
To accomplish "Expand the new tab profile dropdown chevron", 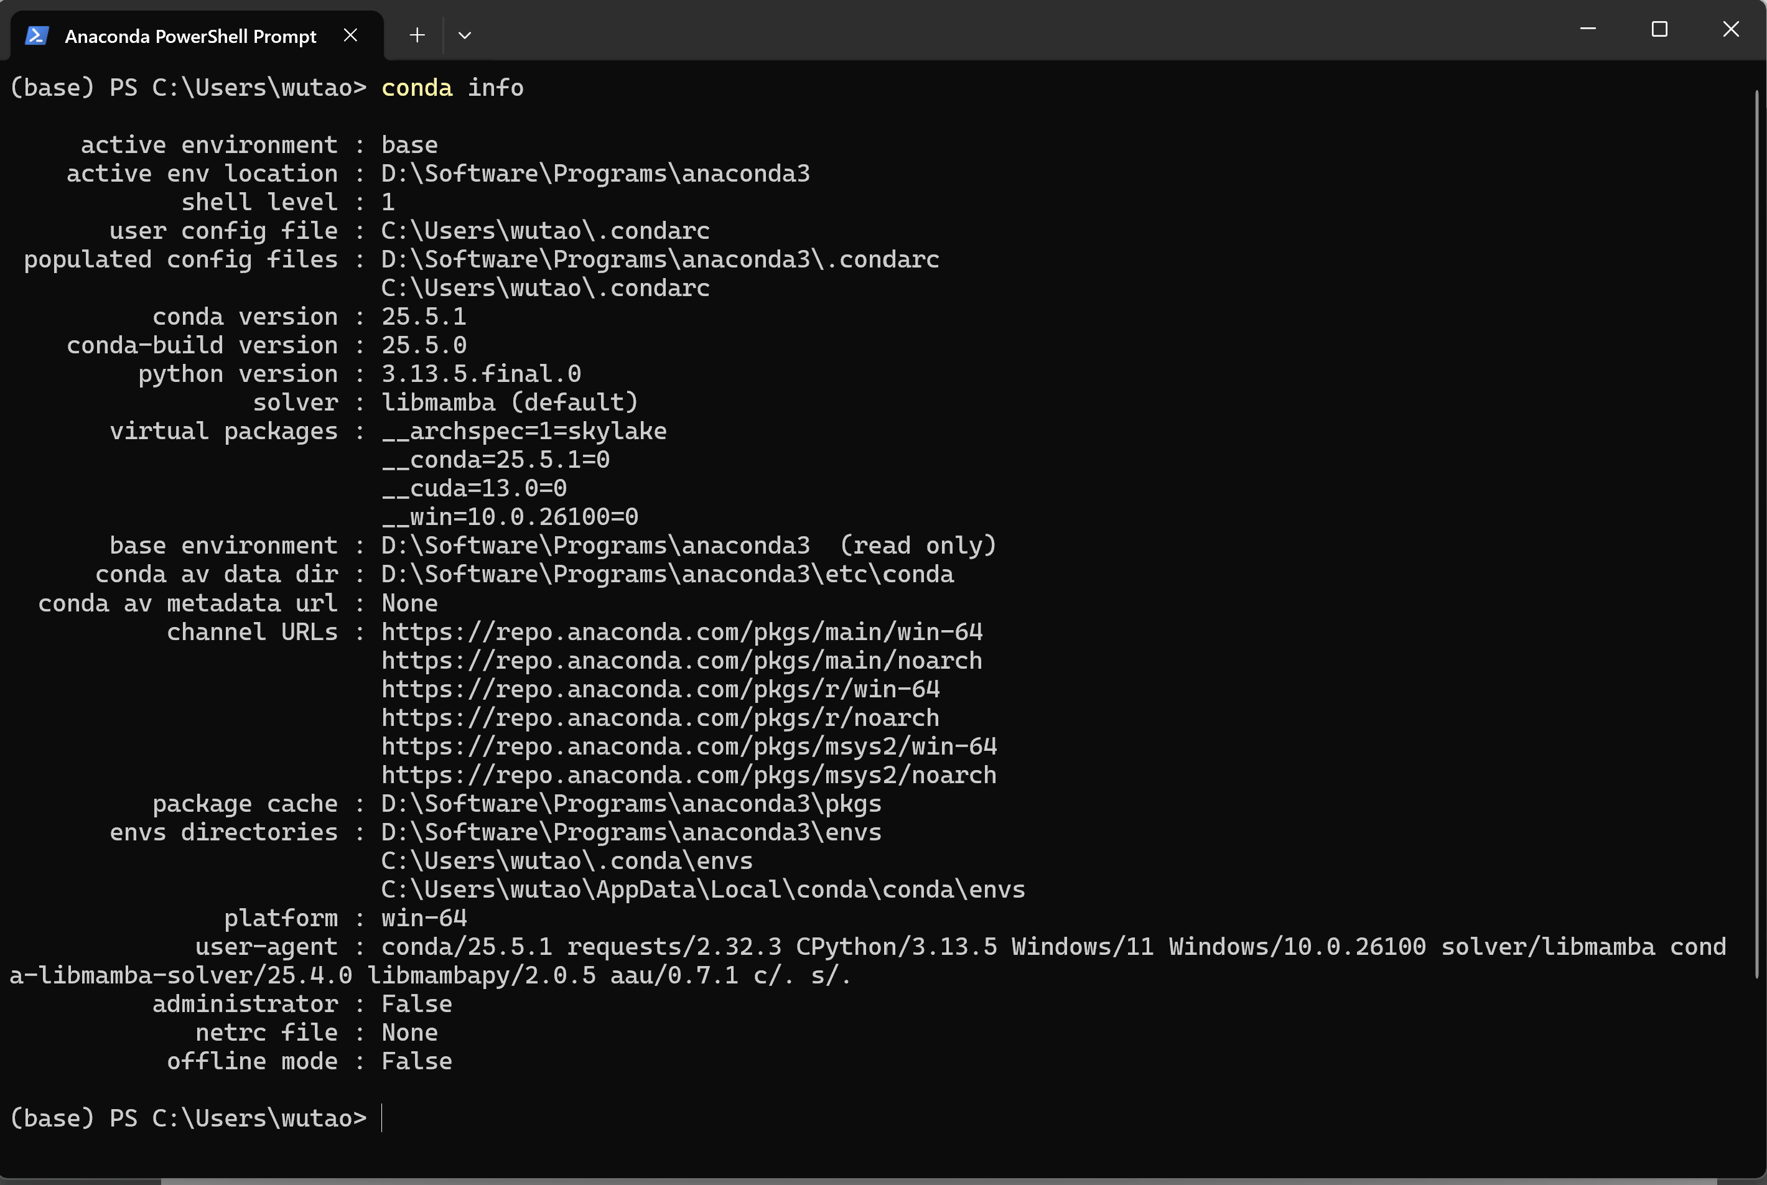I will [465, 35].
